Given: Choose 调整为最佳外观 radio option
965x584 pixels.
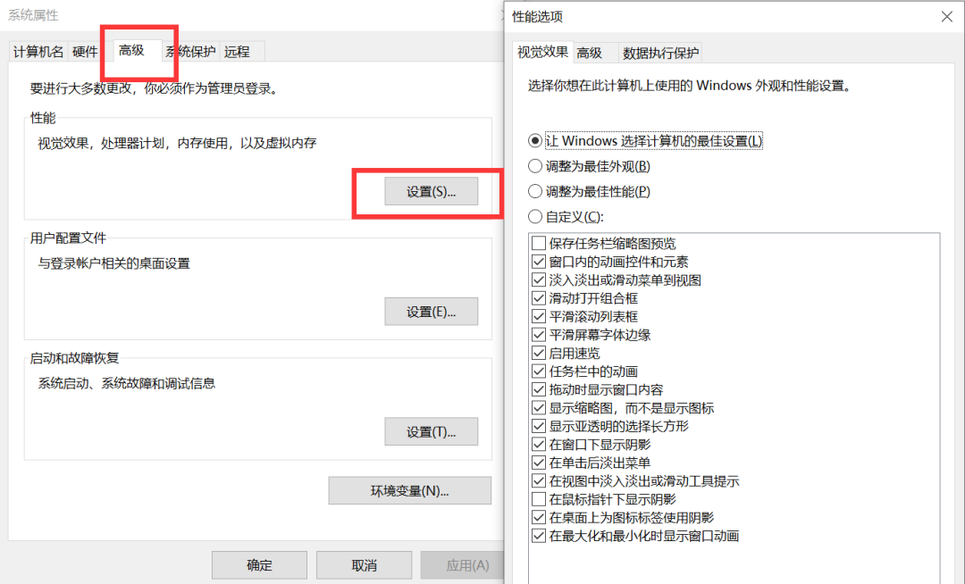Looking at the screenshot, I should coord(589,166).
